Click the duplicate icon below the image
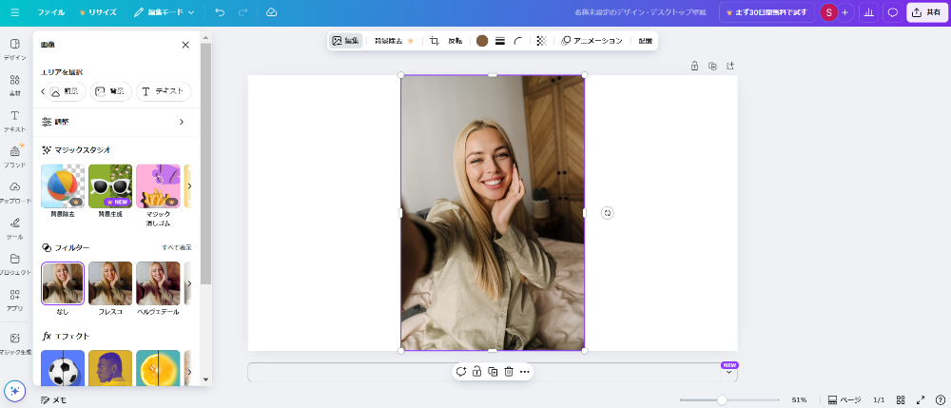Screen dimensions: 951x408 pyautogui.click(x=493, y=372)
